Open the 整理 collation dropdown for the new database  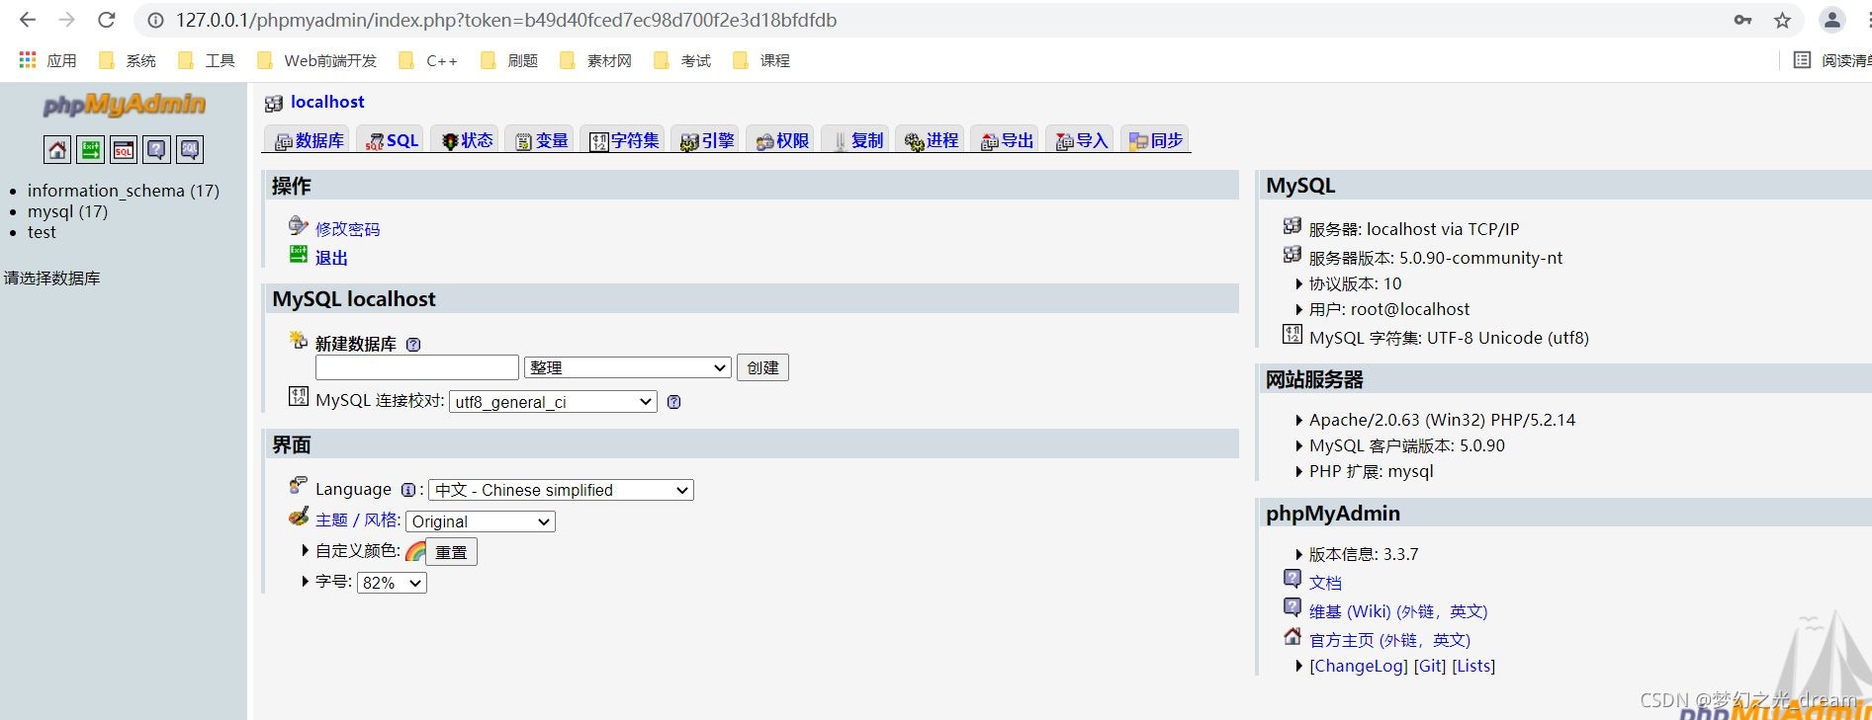pos(628,367)
